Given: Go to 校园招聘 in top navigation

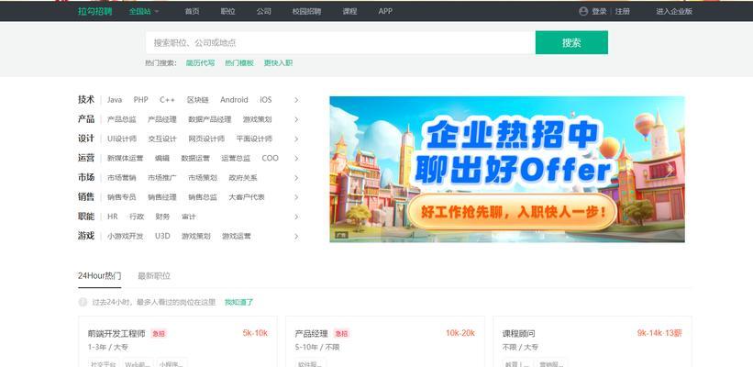Looking at the screenshot, I should [307, 11].
